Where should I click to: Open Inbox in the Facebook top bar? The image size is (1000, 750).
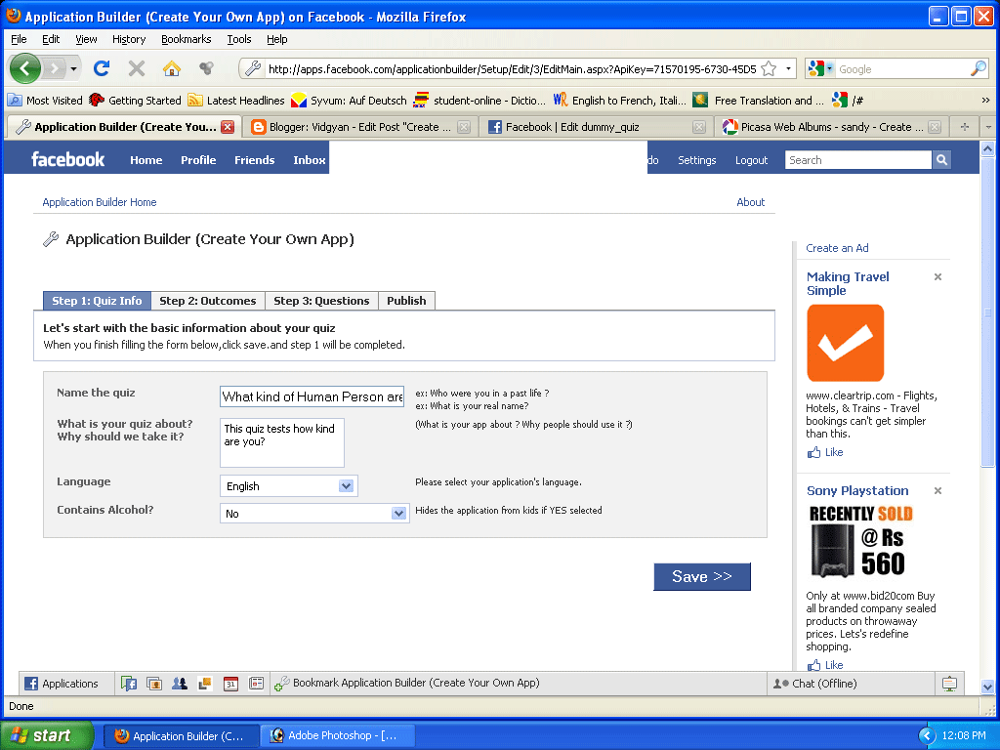[x=310, y=160]
